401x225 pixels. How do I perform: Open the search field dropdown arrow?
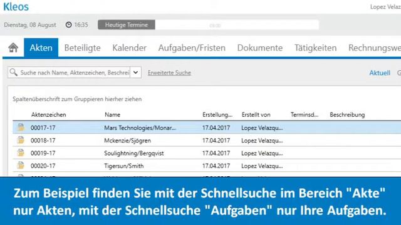pyautogui.click(x=135, y=72)
